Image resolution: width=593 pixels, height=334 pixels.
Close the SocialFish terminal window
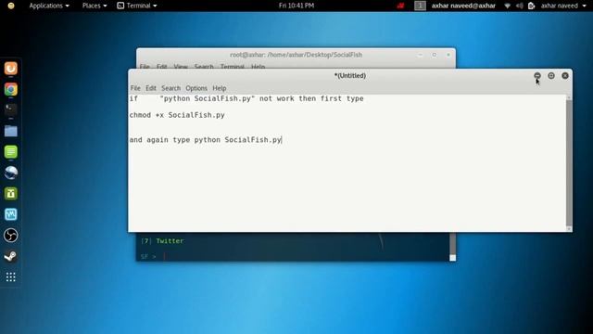(x=448, y=55)
